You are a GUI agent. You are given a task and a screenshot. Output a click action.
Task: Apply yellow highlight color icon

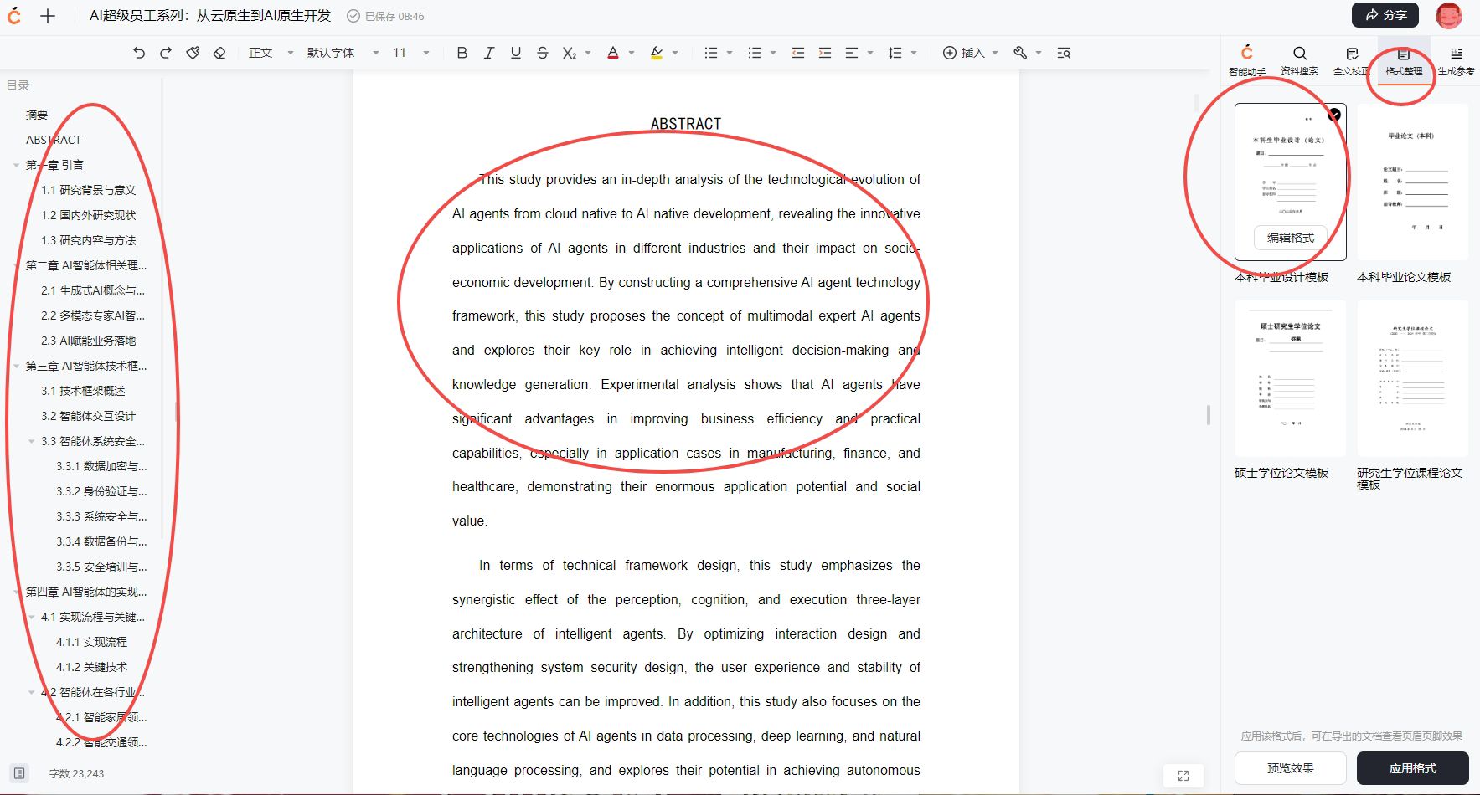657,53
